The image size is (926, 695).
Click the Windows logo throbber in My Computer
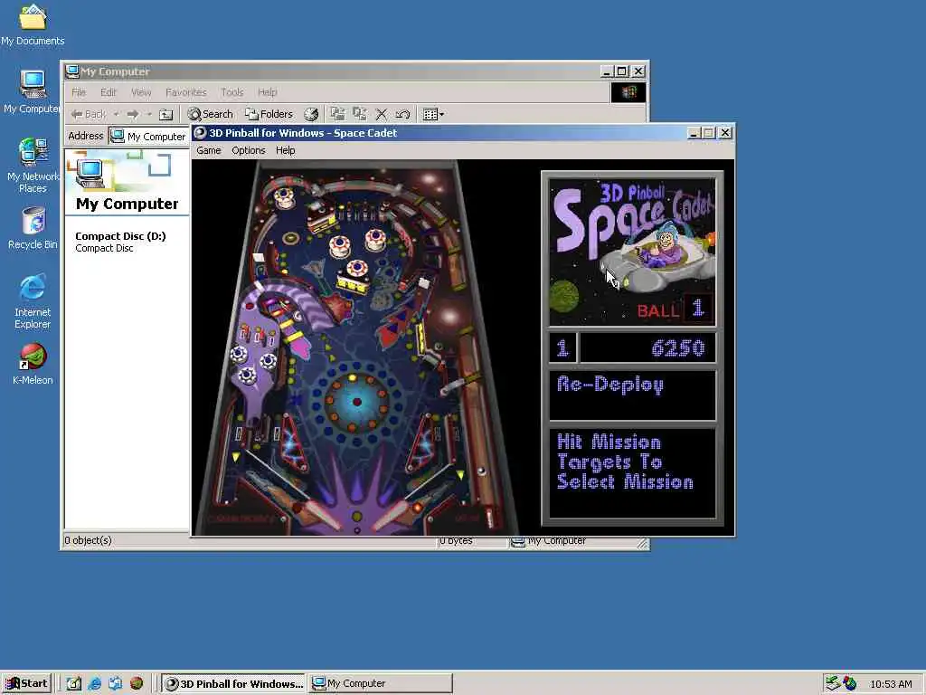click(x=628, y=92)
